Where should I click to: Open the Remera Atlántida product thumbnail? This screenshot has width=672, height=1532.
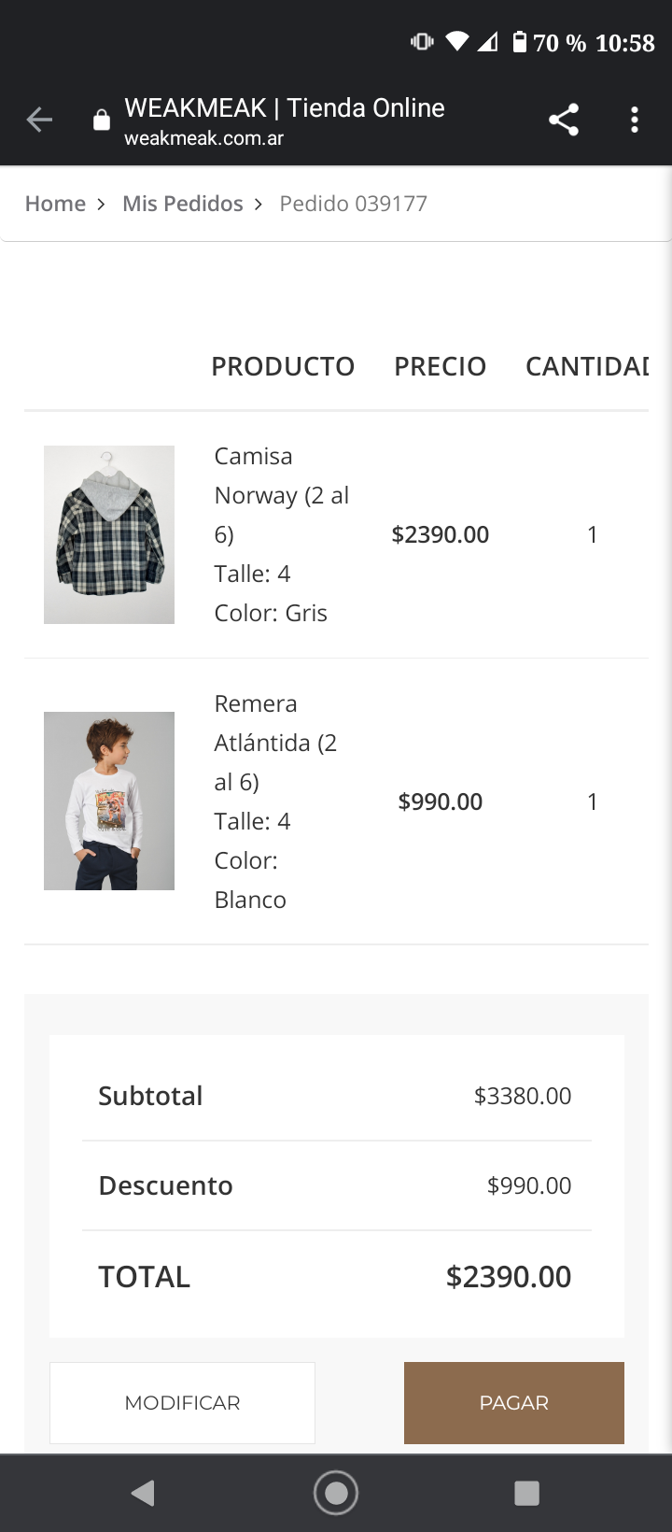click(x=109, y=801)
